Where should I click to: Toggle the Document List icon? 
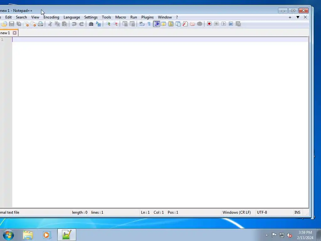tap(178, 24)
